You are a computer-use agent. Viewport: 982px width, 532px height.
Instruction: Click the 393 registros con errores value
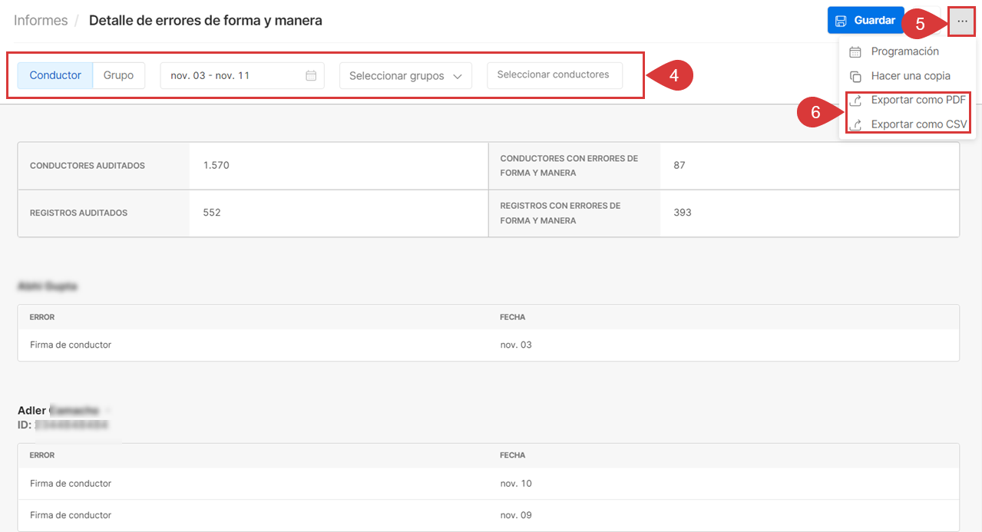tap(683, 213)
